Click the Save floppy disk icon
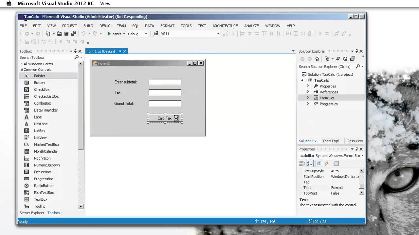The width and height of the screenshot is (419, 235). point(66,34)
